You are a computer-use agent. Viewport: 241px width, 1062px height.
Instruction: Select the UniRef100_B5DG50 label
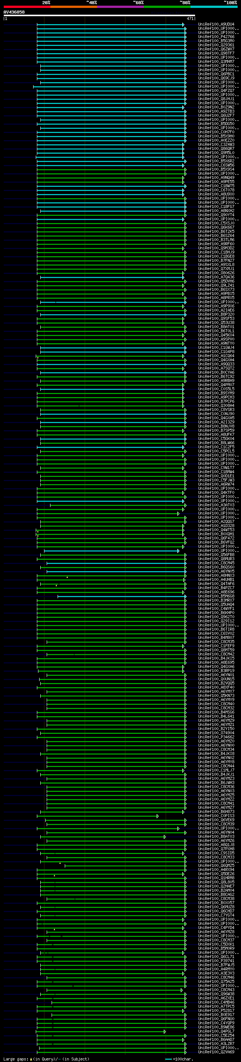coord(216,124)
